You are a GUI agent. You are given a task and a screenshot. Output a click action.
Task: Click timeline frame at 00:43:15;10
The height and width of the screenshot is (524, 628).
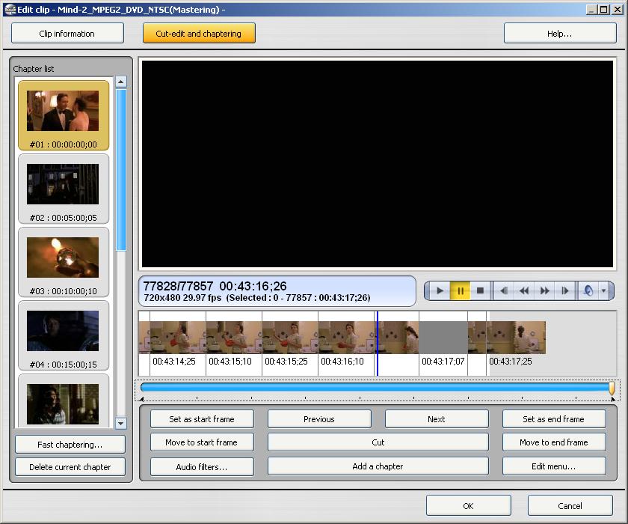234,338
